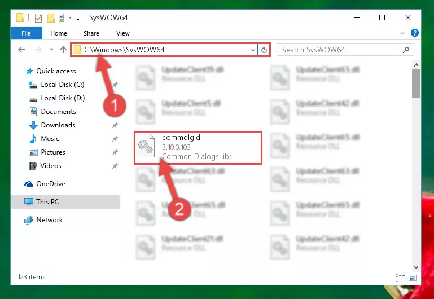434x299 pixels.
Task: Click the vertical scrollbar thumb
Action: click(416, 83)
